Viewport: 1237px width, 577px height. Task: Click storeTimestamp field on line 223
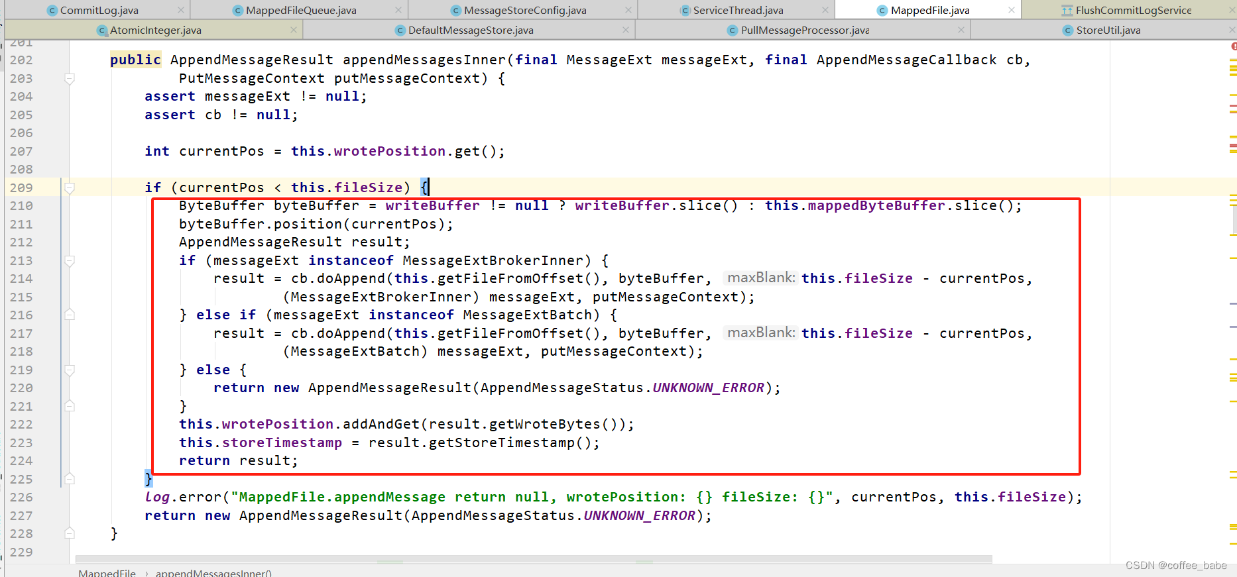[282, 443]
